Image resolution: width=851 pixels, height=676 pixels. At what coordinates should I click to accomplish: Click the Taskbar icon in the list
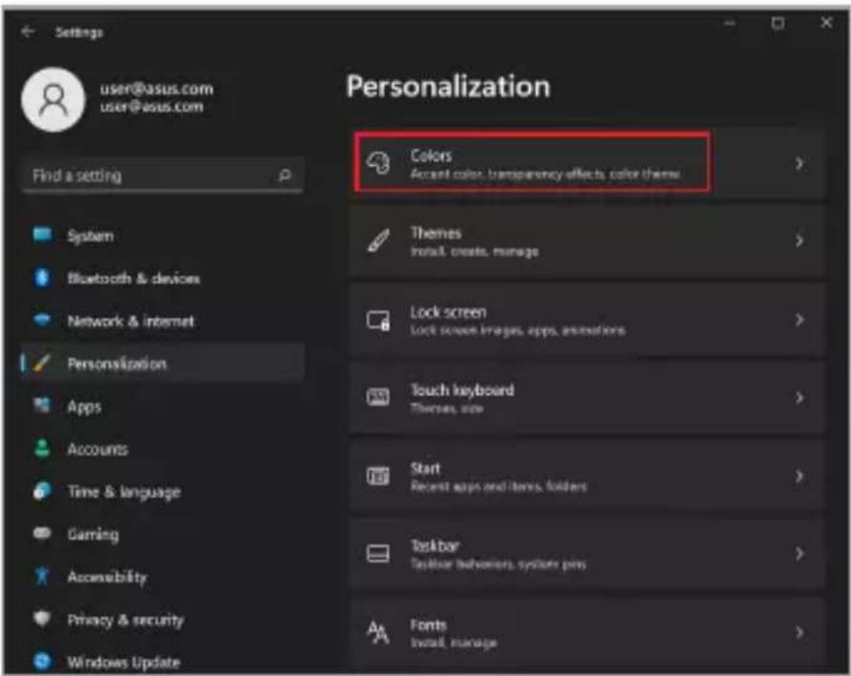click(377, 554)
